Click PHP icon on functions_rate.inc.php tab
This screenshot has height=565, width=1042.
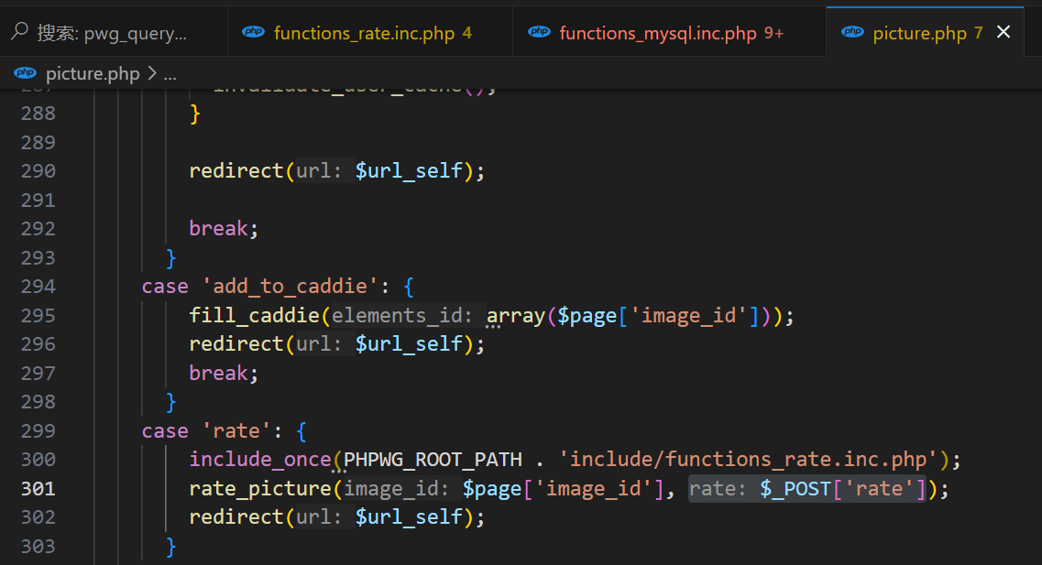[x=253, y=32]
